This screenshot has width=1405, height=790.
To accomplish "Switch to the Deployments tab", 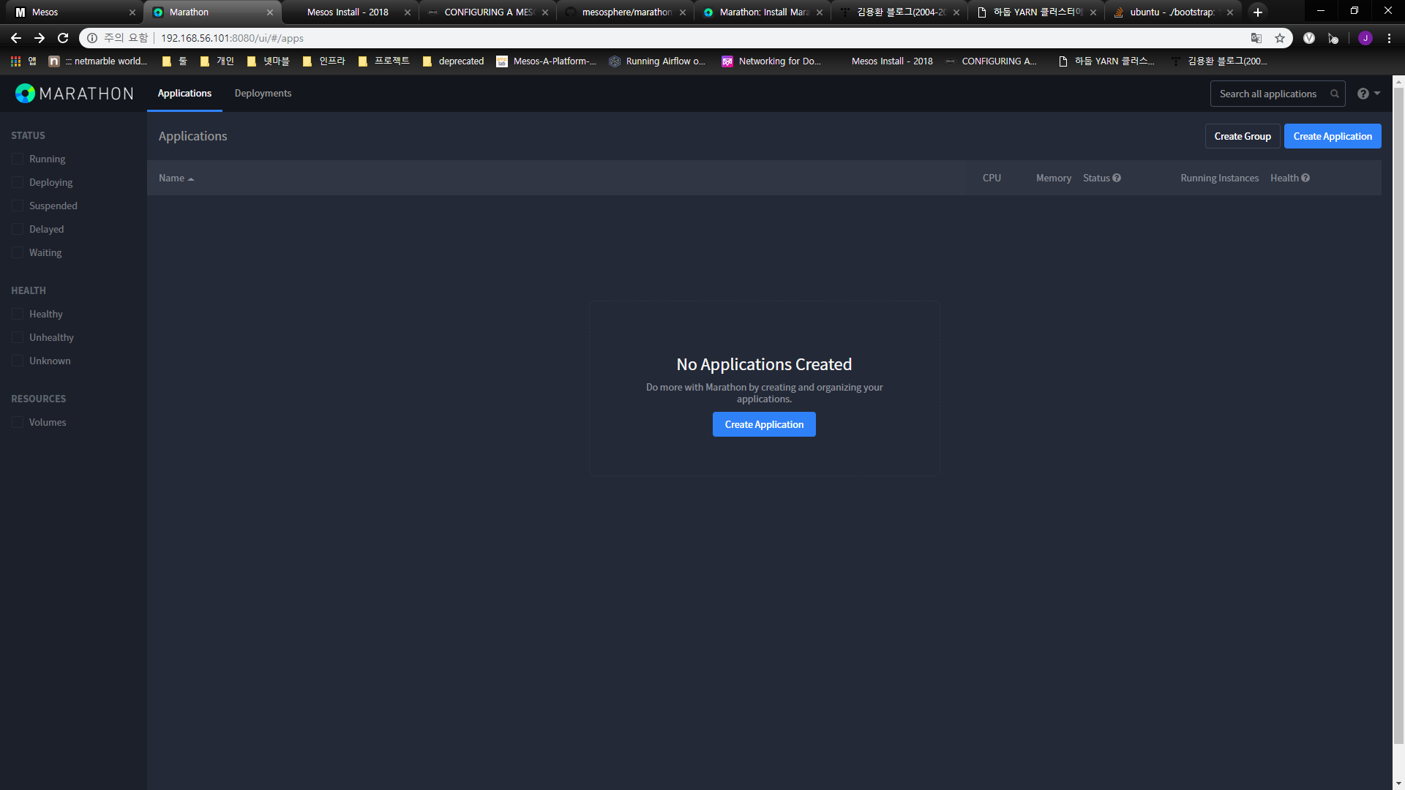I will pos(263,94).
